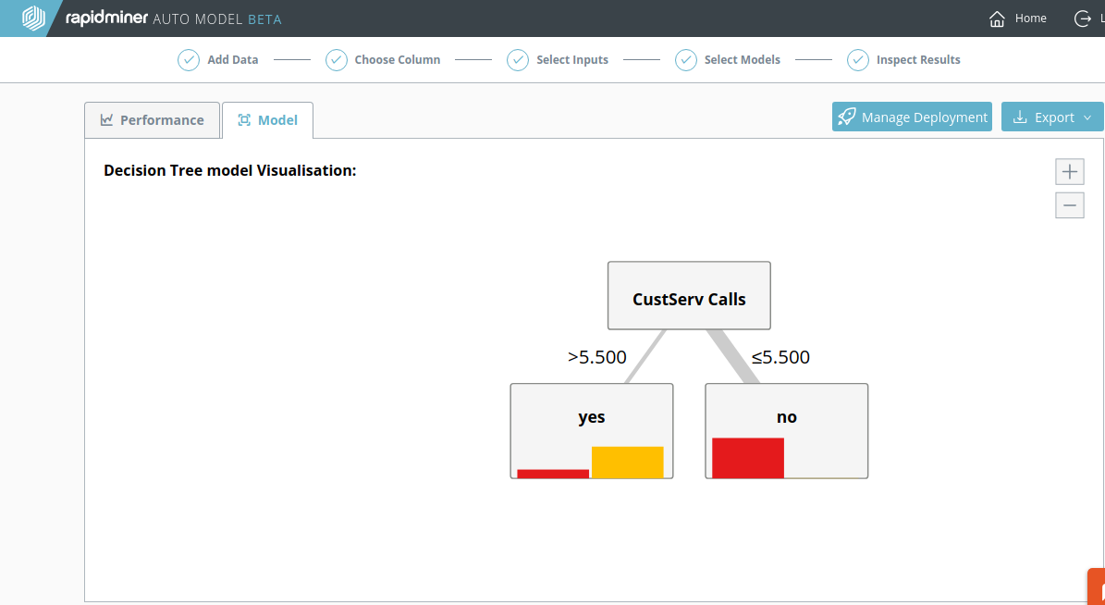Click the large red bar in no node

[748, 458]
